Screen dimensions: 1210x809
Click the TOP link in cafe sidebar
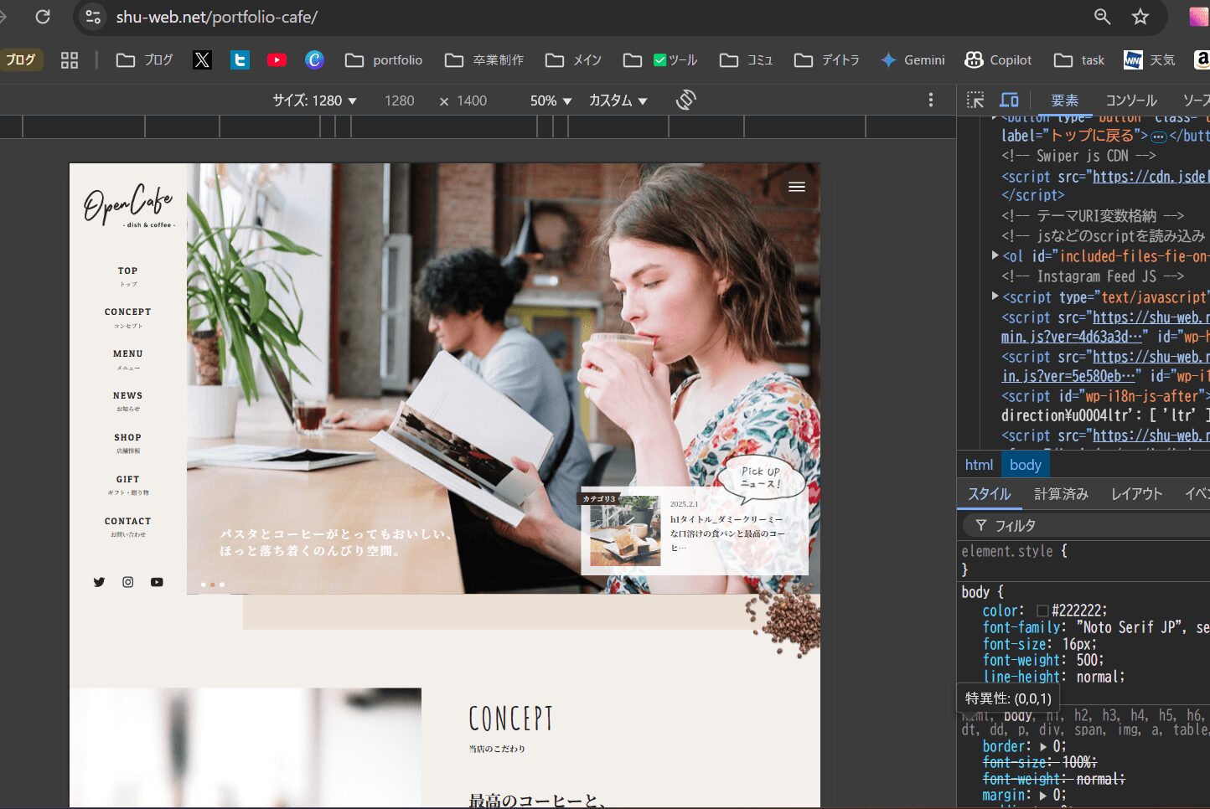point(128,276)
